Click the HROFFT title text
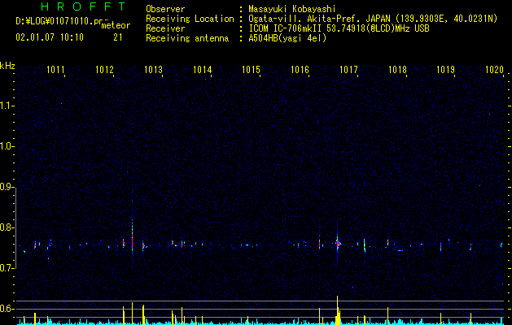The width and height of the screenshot is (512, 325). (83, 6)
